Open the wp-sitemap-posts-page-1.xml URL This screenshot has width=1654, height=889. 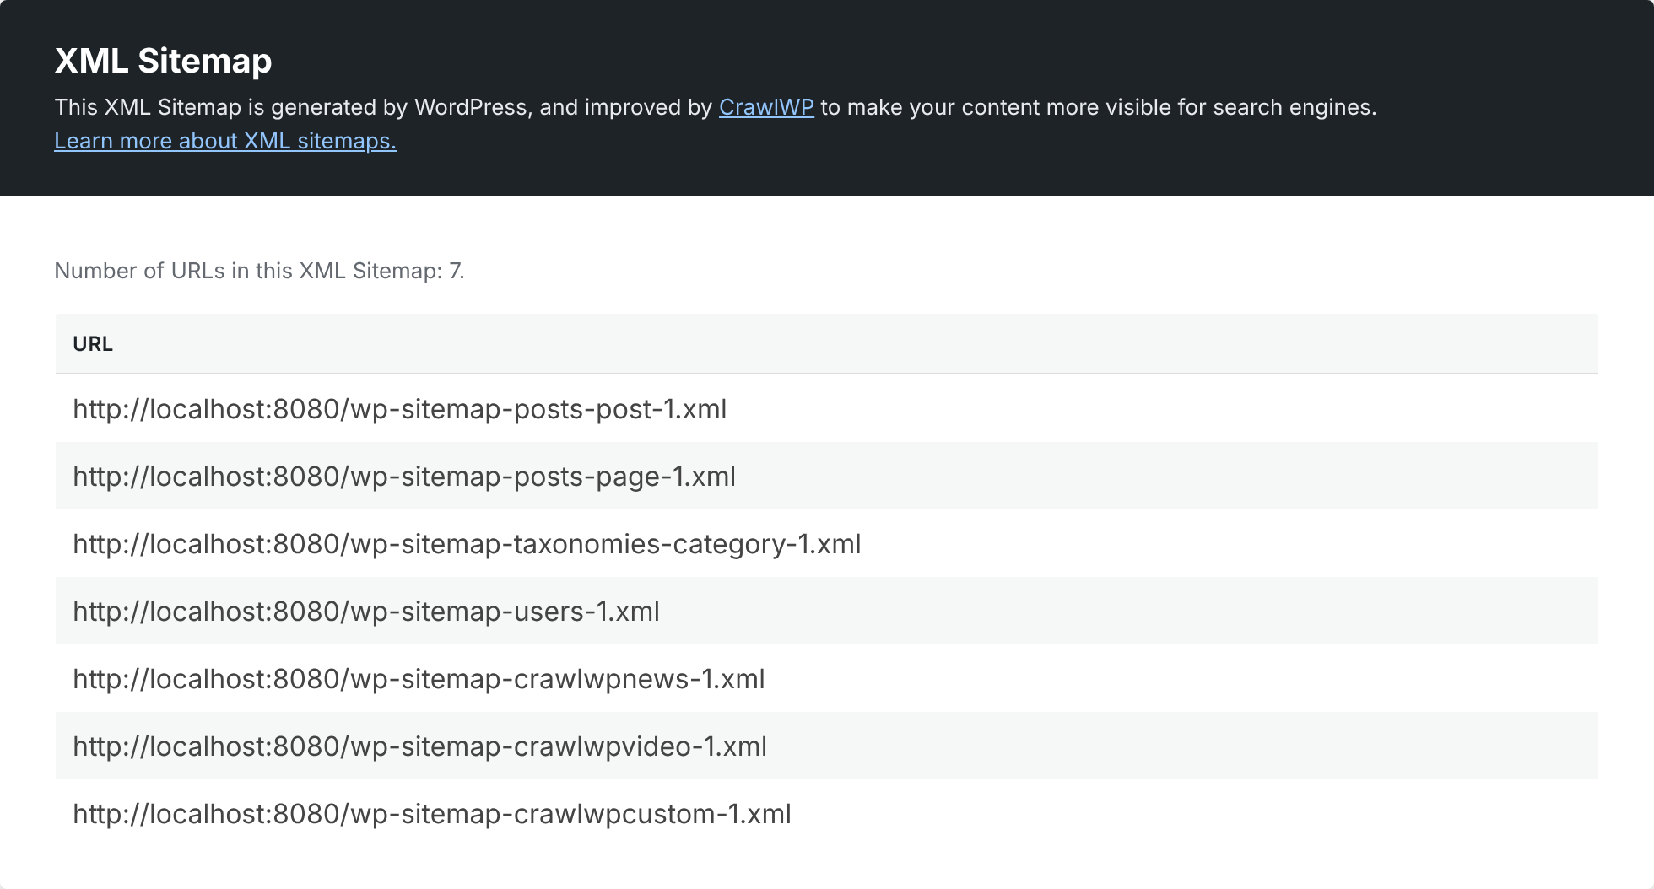(404, 477)
